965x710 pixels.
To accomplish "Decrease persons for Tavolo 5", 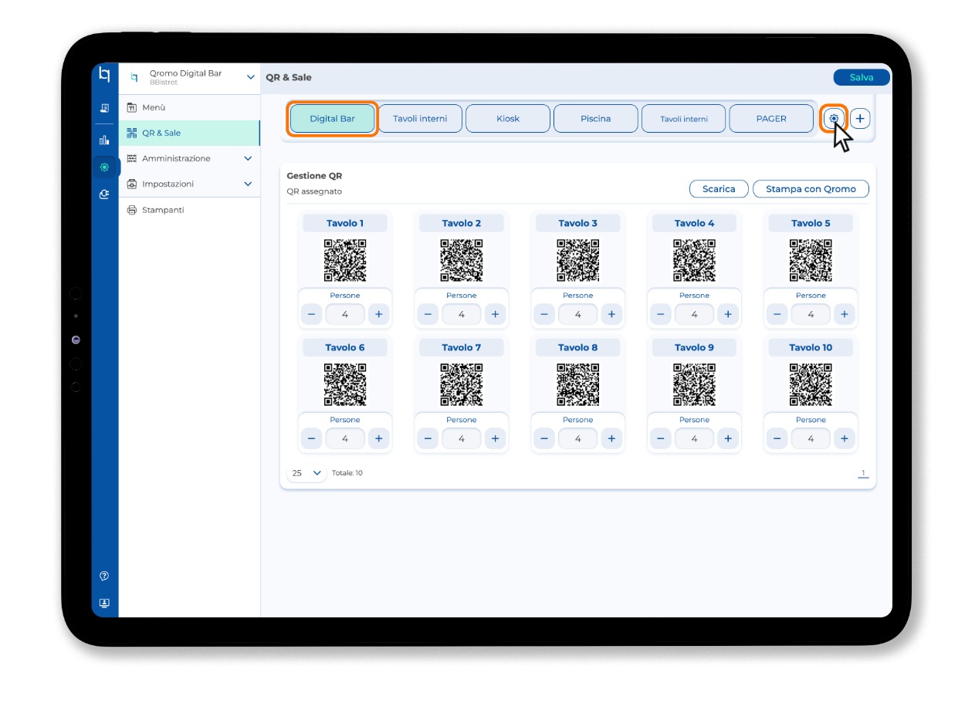I will pos(777,314).
